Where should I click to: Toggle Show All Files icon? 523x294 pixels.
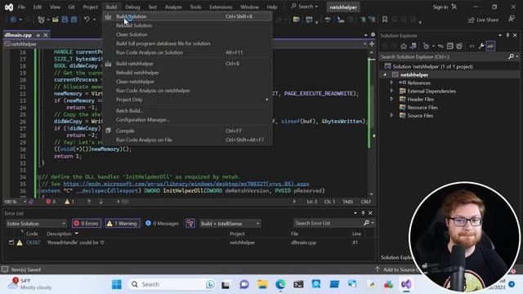459,47
